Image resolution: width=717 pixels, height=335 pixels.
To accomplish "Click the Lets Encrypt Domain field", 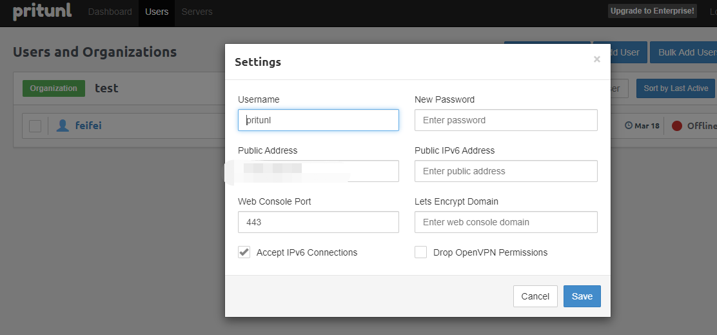I will (x=506, y=222).
